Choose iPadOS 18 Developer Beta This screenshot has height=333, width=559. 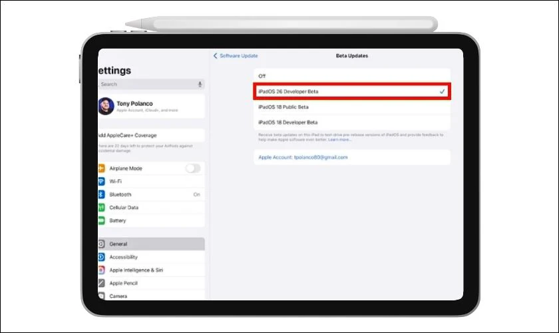[x=352, y=122]
